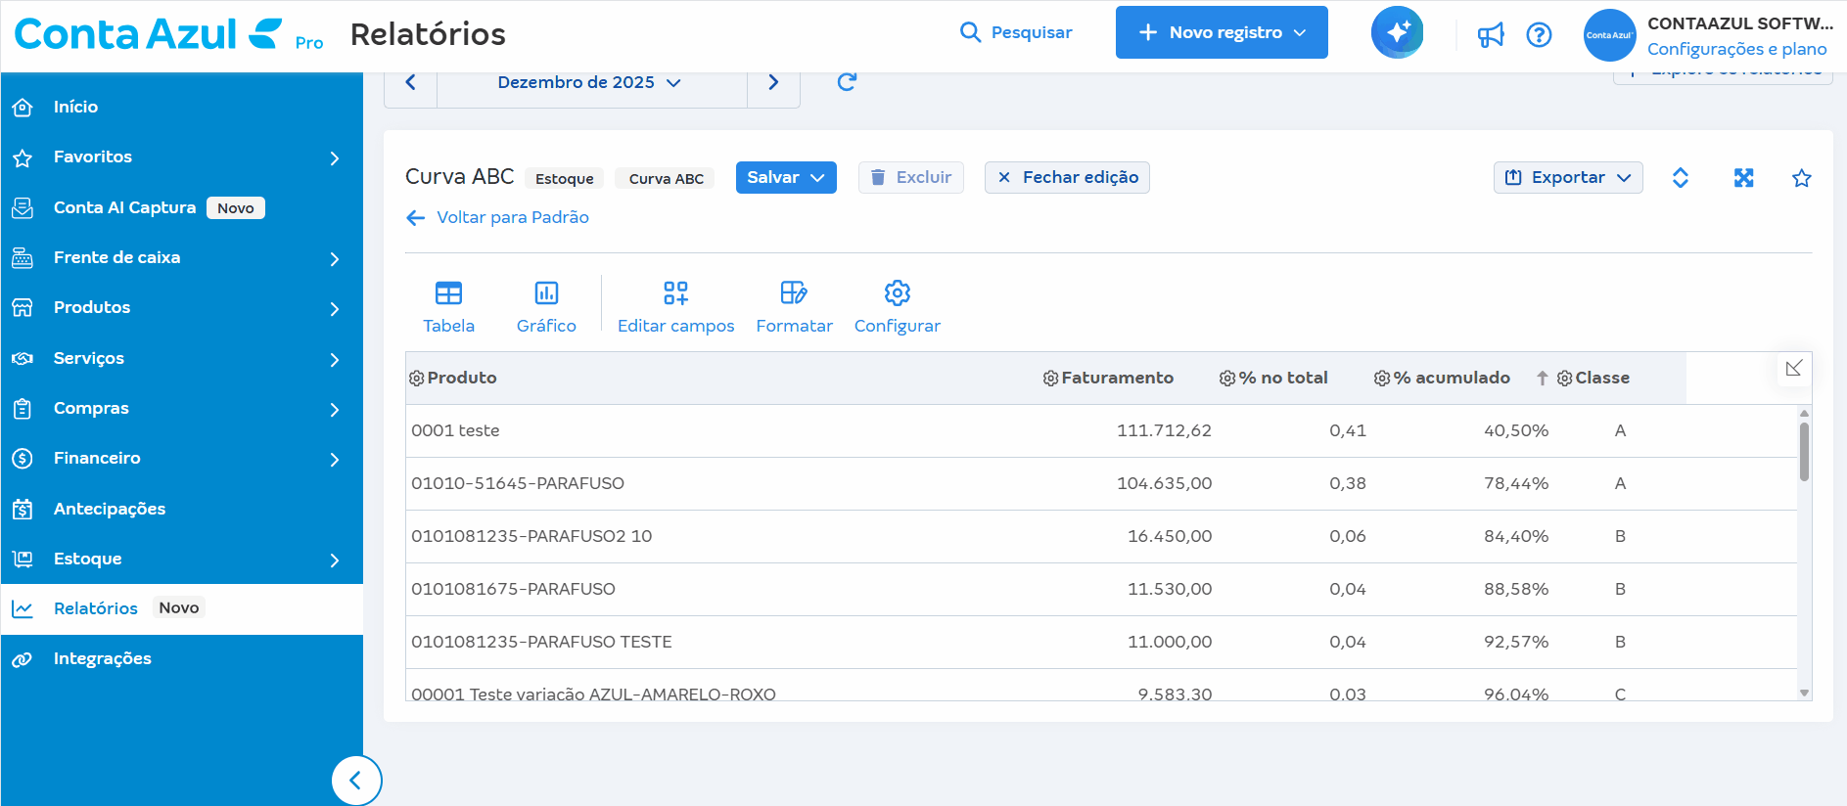Viewport: 1847px width, 806px height.
Task: Go to next month with right arrow
Action: pyautogui.click(x=773, y=82)
